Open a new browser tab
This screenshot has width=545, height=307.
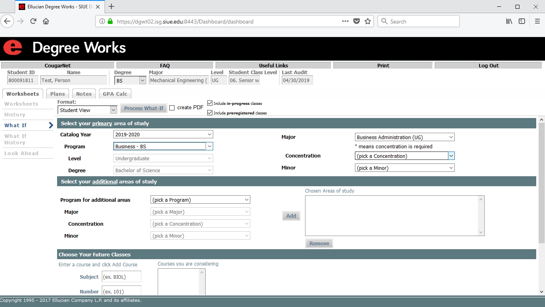pyautogui.click(x=111, y=7)
